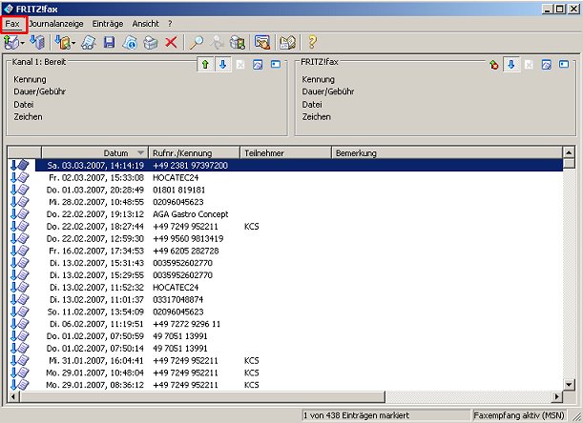The image size is (583, 423).
Task: Select the entry Sa. 03.03.2007, 14:14:19
Action: tap(285, 165)
